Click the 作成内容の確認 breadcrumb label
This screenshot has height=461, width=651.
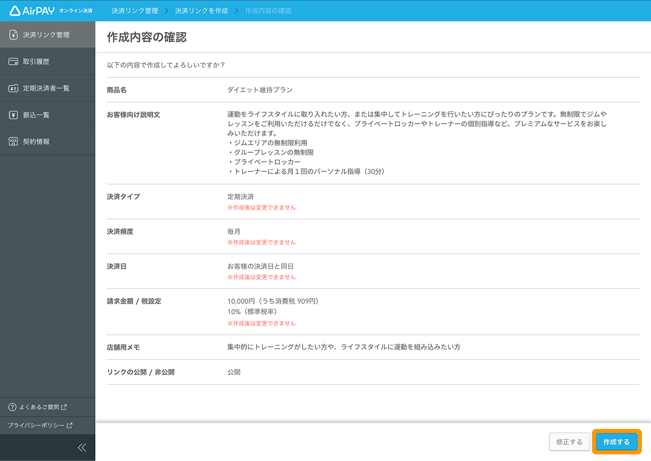click(268, 10)
